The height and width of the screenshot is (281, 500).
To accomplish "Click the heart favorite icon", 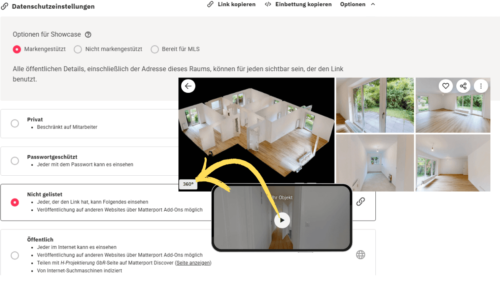I will point(446,86).
